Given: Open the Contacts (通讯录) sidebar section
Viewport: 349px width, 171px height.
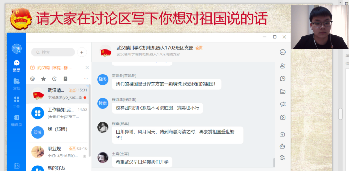Looking at the screenshot, I should point(17,121).
